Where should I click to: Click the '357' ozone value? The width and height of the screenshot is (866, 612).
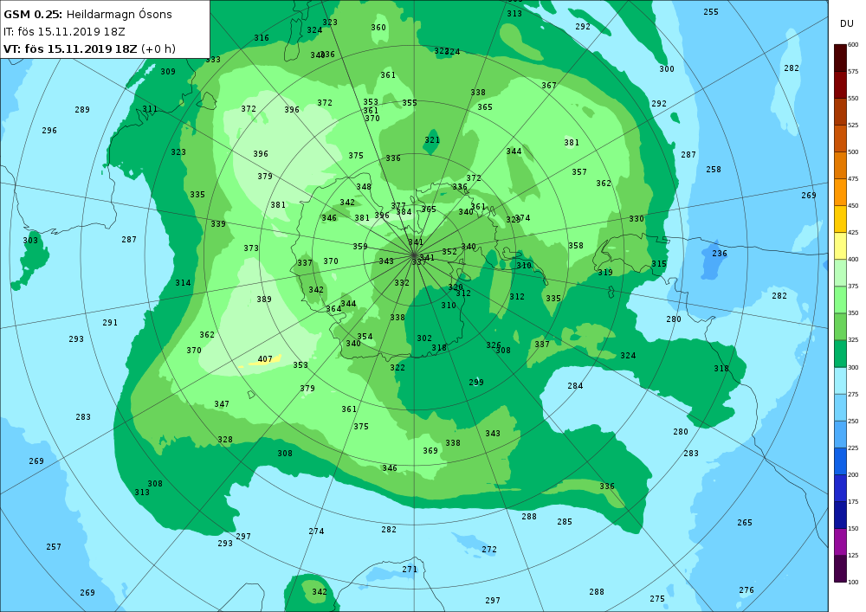579,171
